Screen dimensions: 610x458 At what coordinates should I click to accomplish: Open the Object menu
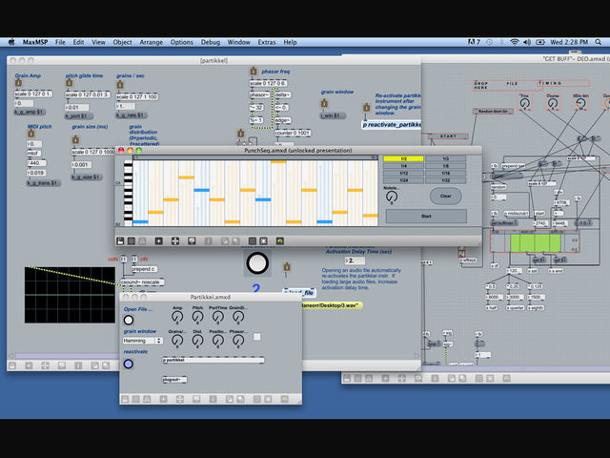(x=122, y=42)
